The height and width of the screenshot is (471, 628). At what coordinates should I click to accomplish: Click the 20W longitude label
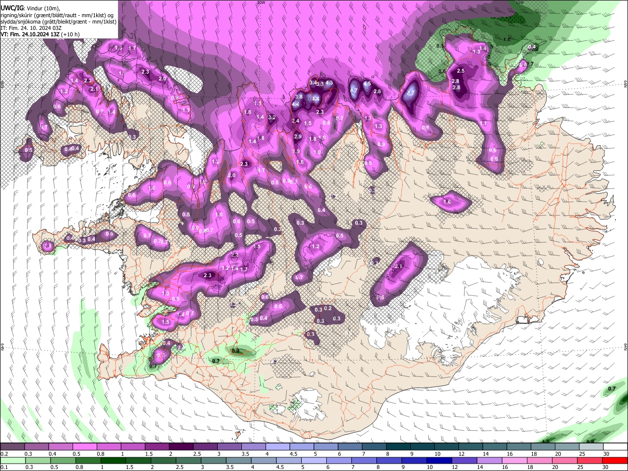(x=261, y=2)
